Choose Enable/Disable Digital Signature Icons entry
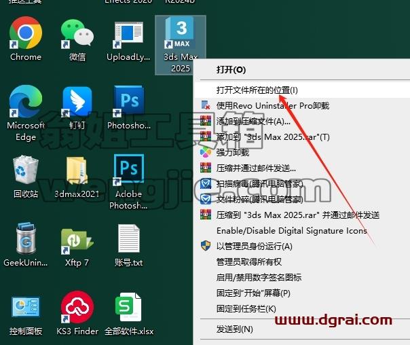 click(302, 231)
